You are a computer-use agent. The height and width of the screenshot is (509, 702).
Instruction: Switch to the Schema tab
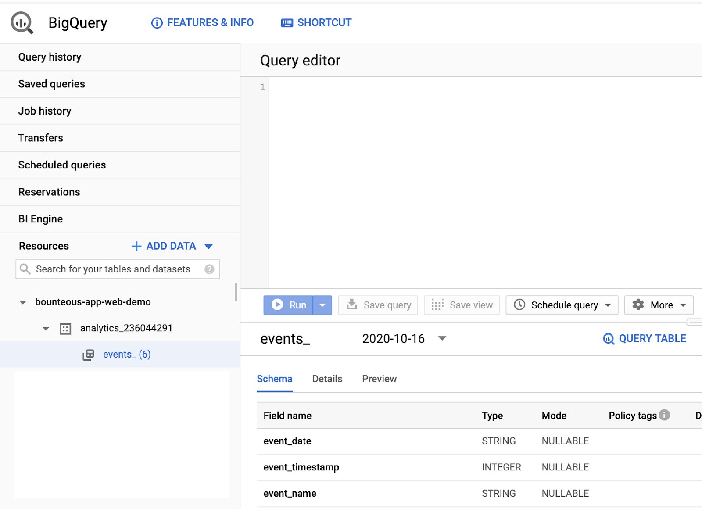tap(275, 379)
